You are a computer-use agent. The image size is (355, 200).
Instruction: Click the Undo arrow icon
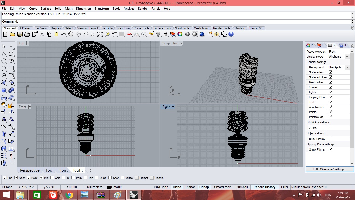click(63, 34)
